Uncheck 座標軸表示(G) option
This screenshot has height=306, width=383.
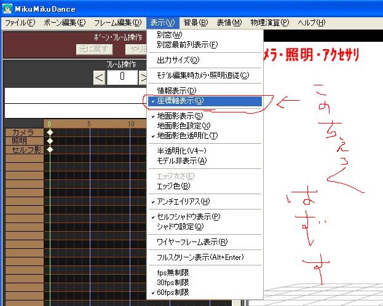[x=205, y=101]
